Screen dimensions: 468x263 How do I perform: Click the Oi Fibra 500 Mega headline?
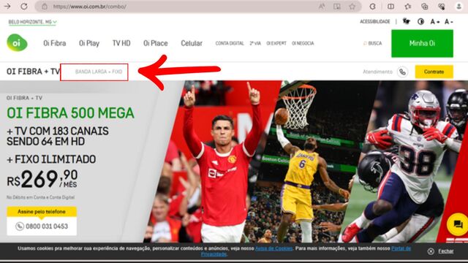coord(70,113)
